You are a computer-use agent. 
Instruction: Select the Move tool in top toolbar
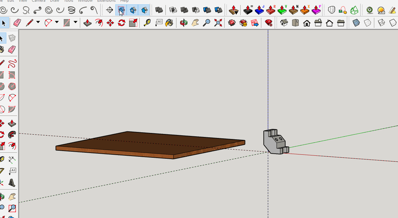pos(110,23)
